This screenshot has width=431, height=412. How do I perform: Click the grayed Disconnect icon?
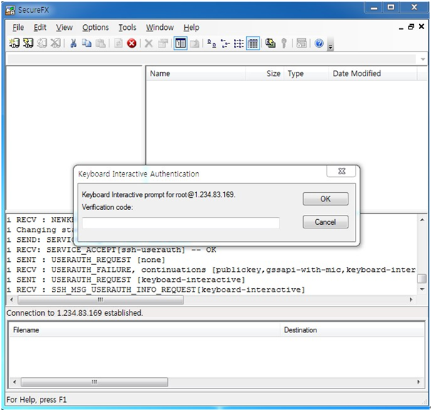click(x=55, y=43)
